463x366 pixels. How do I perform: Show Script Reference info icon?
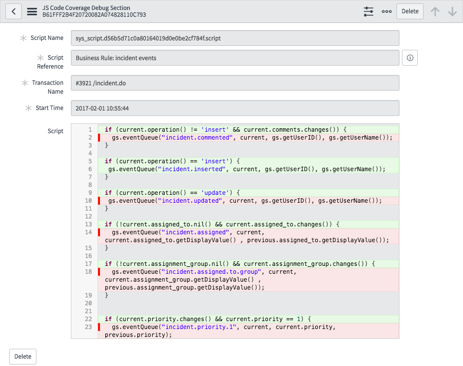coord(410,58)
